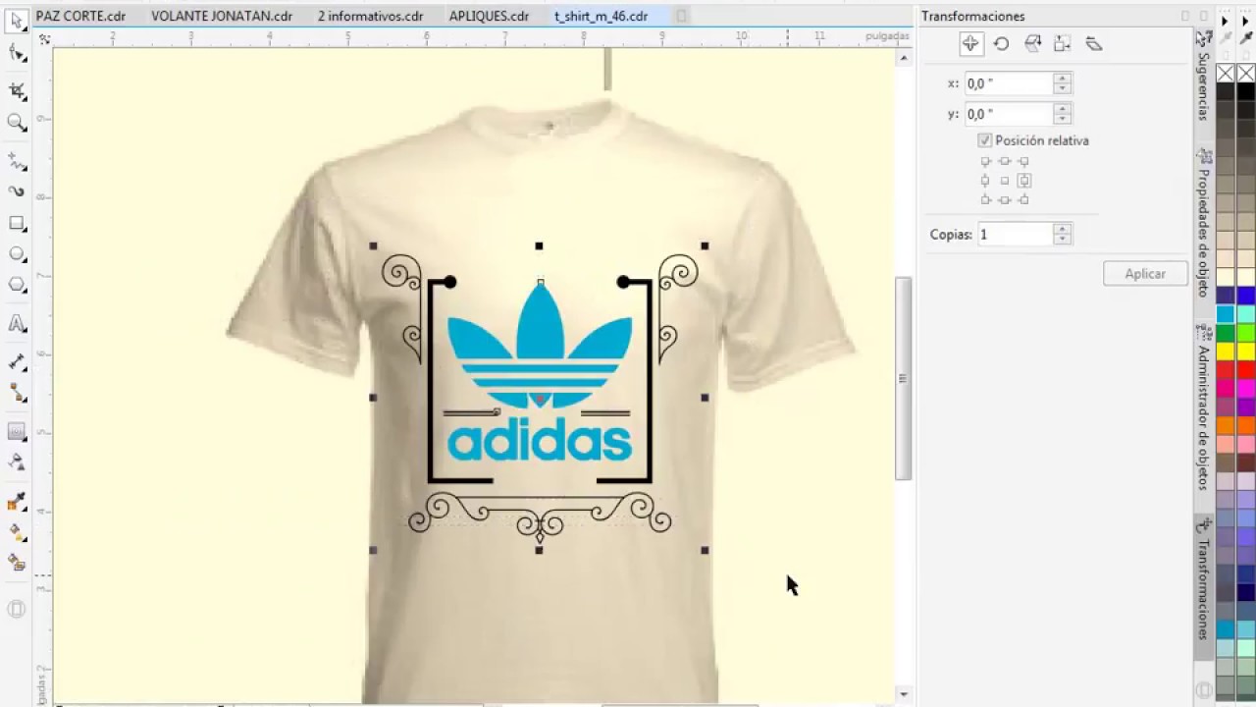Set anchor point to center
Screen dimensions: 1256x707
(1004, 181)
